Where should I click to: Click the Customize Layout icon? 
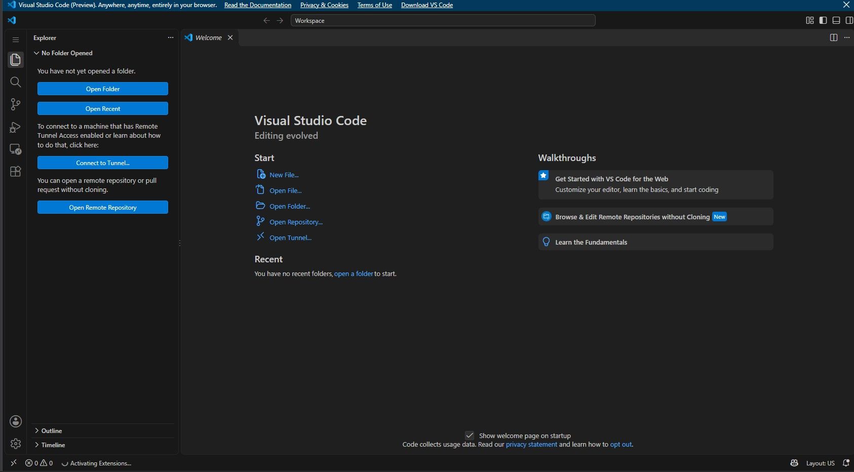(x=810, y=20)
